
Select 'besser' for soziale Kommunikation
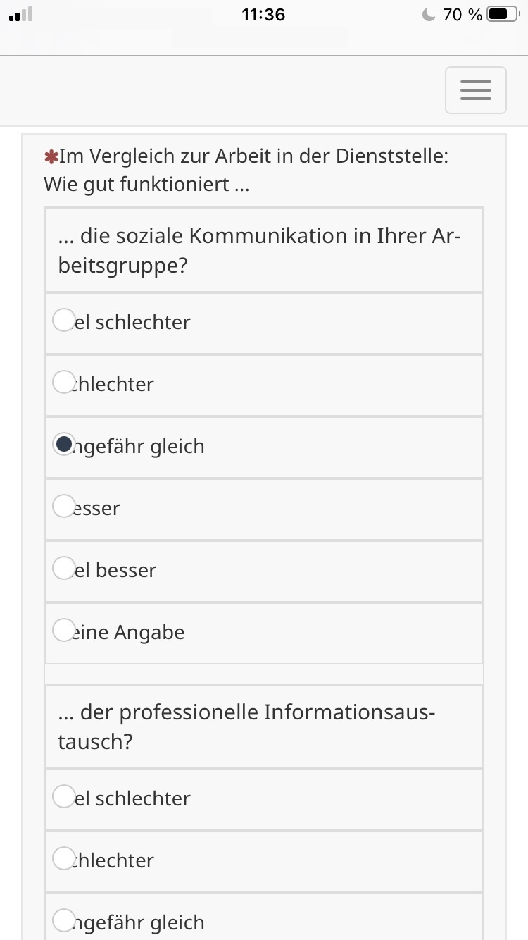pos(64,506)
